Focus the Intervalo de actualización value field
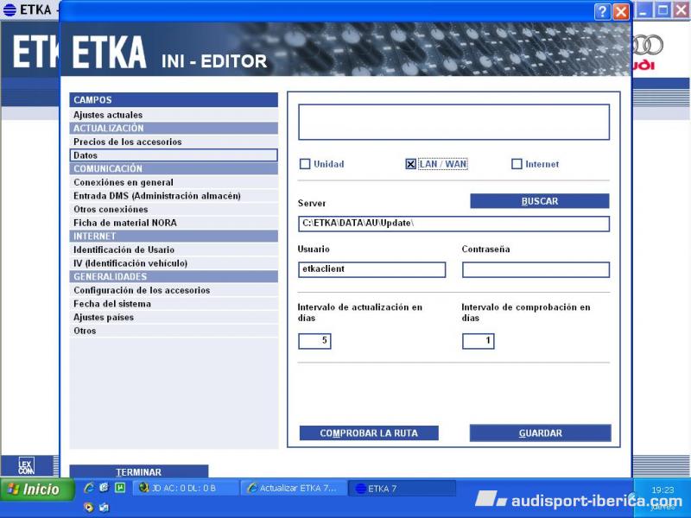This screenshot has width=691, height=518. coord(314,341)
